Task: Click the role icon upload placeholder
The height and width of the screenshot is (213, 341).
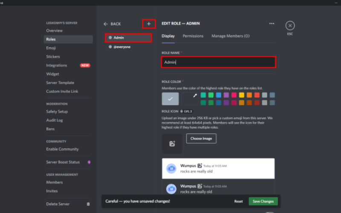Action: pyautogui.click(x=172, y=144)
